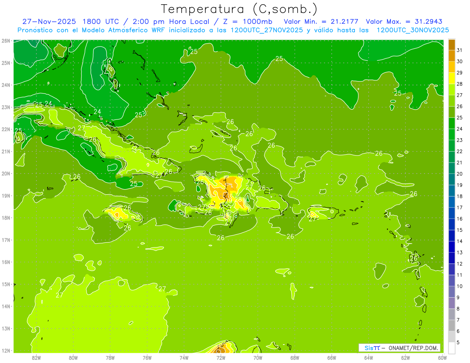This screenshot has width=470, height=363.
Task: Click the "70W" longitude axis label
Action: pyautogui.click(x=258, y=358)
